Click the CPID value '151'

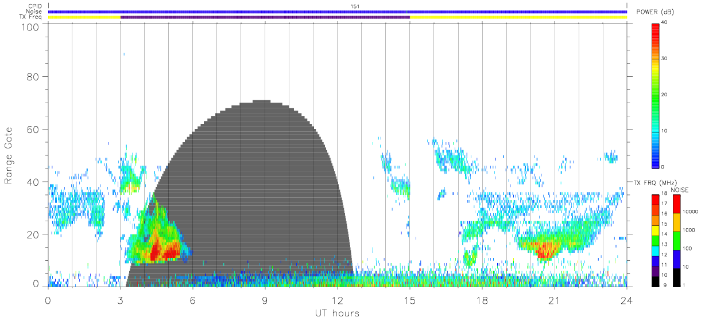(355, 6)
